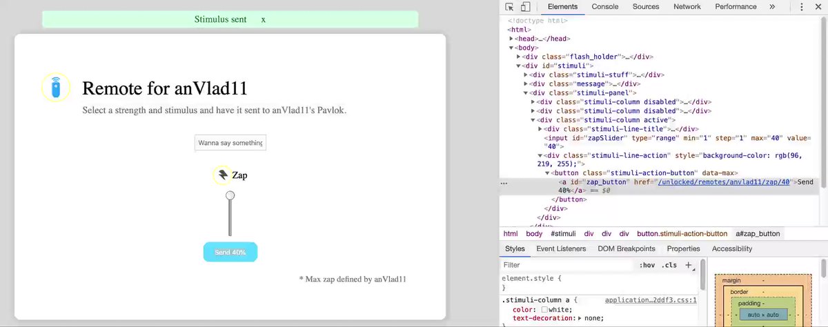This screenshot has width=828, height=327.
Task: Collapse the stimuli-action-button node
Action: [548, 173]
